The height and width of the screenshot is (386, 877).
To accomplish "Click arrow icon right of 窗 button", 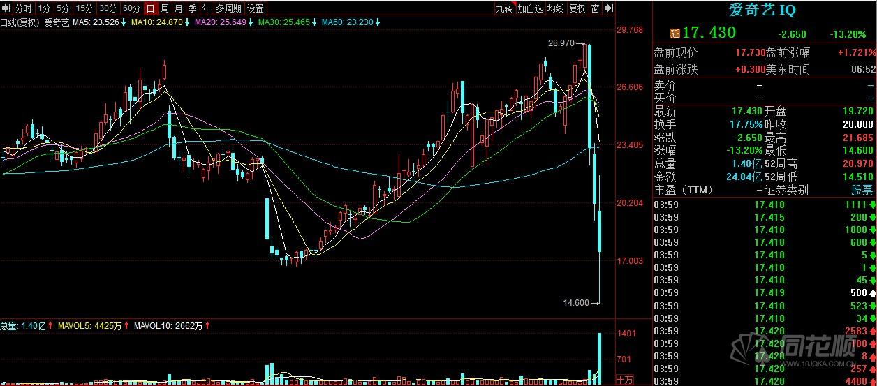I will click(608, 8).
